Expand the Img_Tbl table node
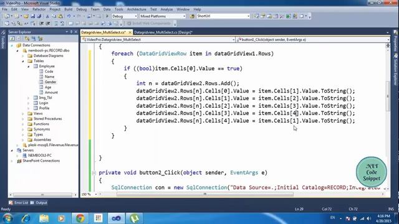Image resolution: width=399 pixels, height=224 pixels. point(29,98)
